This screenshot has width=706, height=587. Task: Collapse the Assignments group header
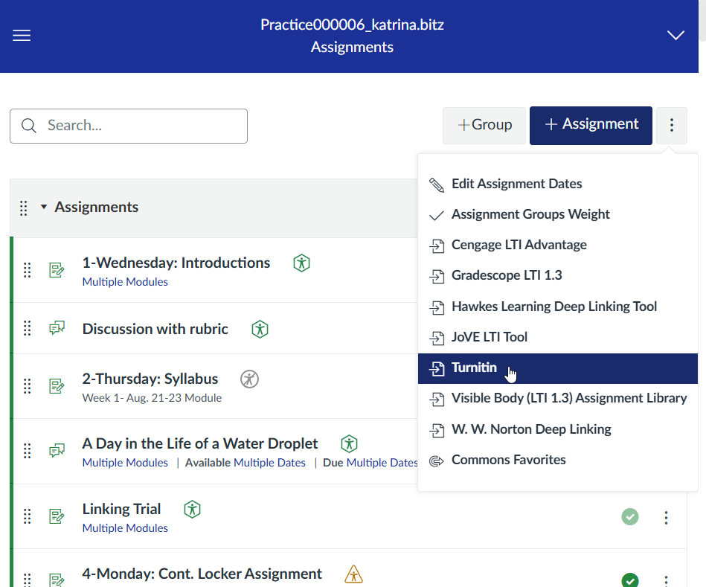tap(42, 207)
